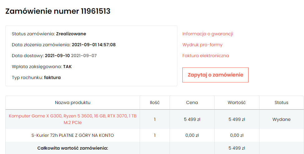Click the order date 2021-09-01 14:57:08
The width and height of the screenshot is (304, 154).
click(94, 45)
